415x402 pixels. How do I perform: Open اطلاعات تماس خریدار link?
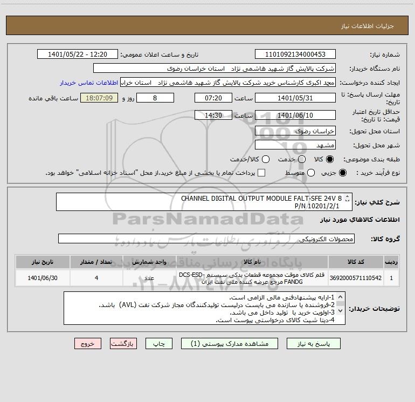click(89, 83)
